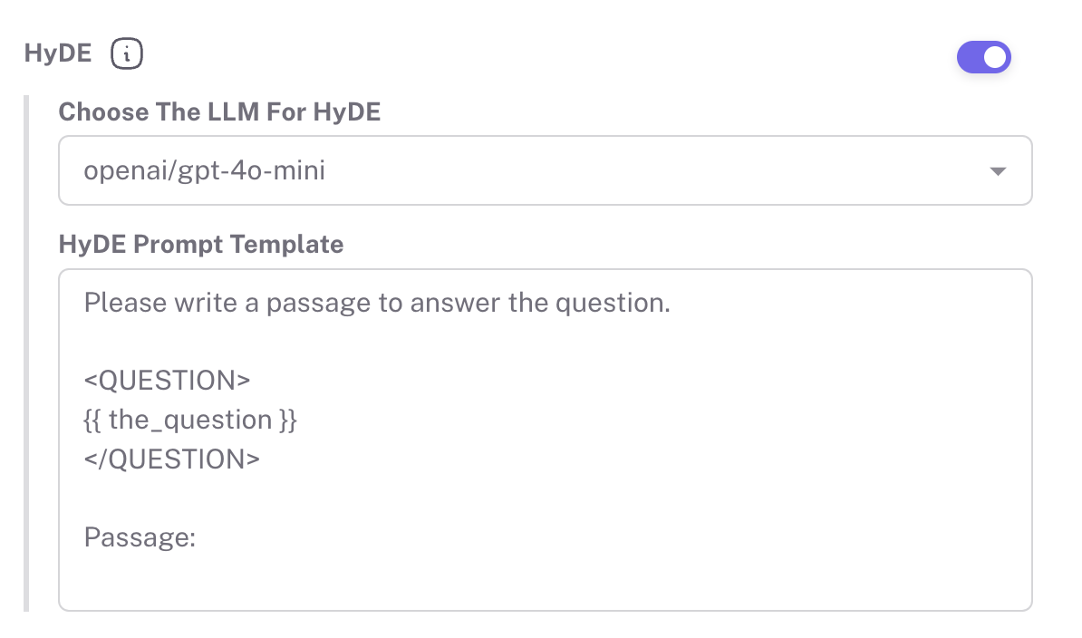Screen dimensions: 1082x638
Task: Click the closing </QUESTION> tag line
Action: click(172, 459)
